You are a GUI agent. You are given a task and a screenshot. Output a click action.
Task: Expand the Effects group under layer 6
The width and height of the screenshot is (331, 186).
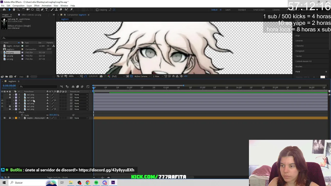(x=16, y=112)
